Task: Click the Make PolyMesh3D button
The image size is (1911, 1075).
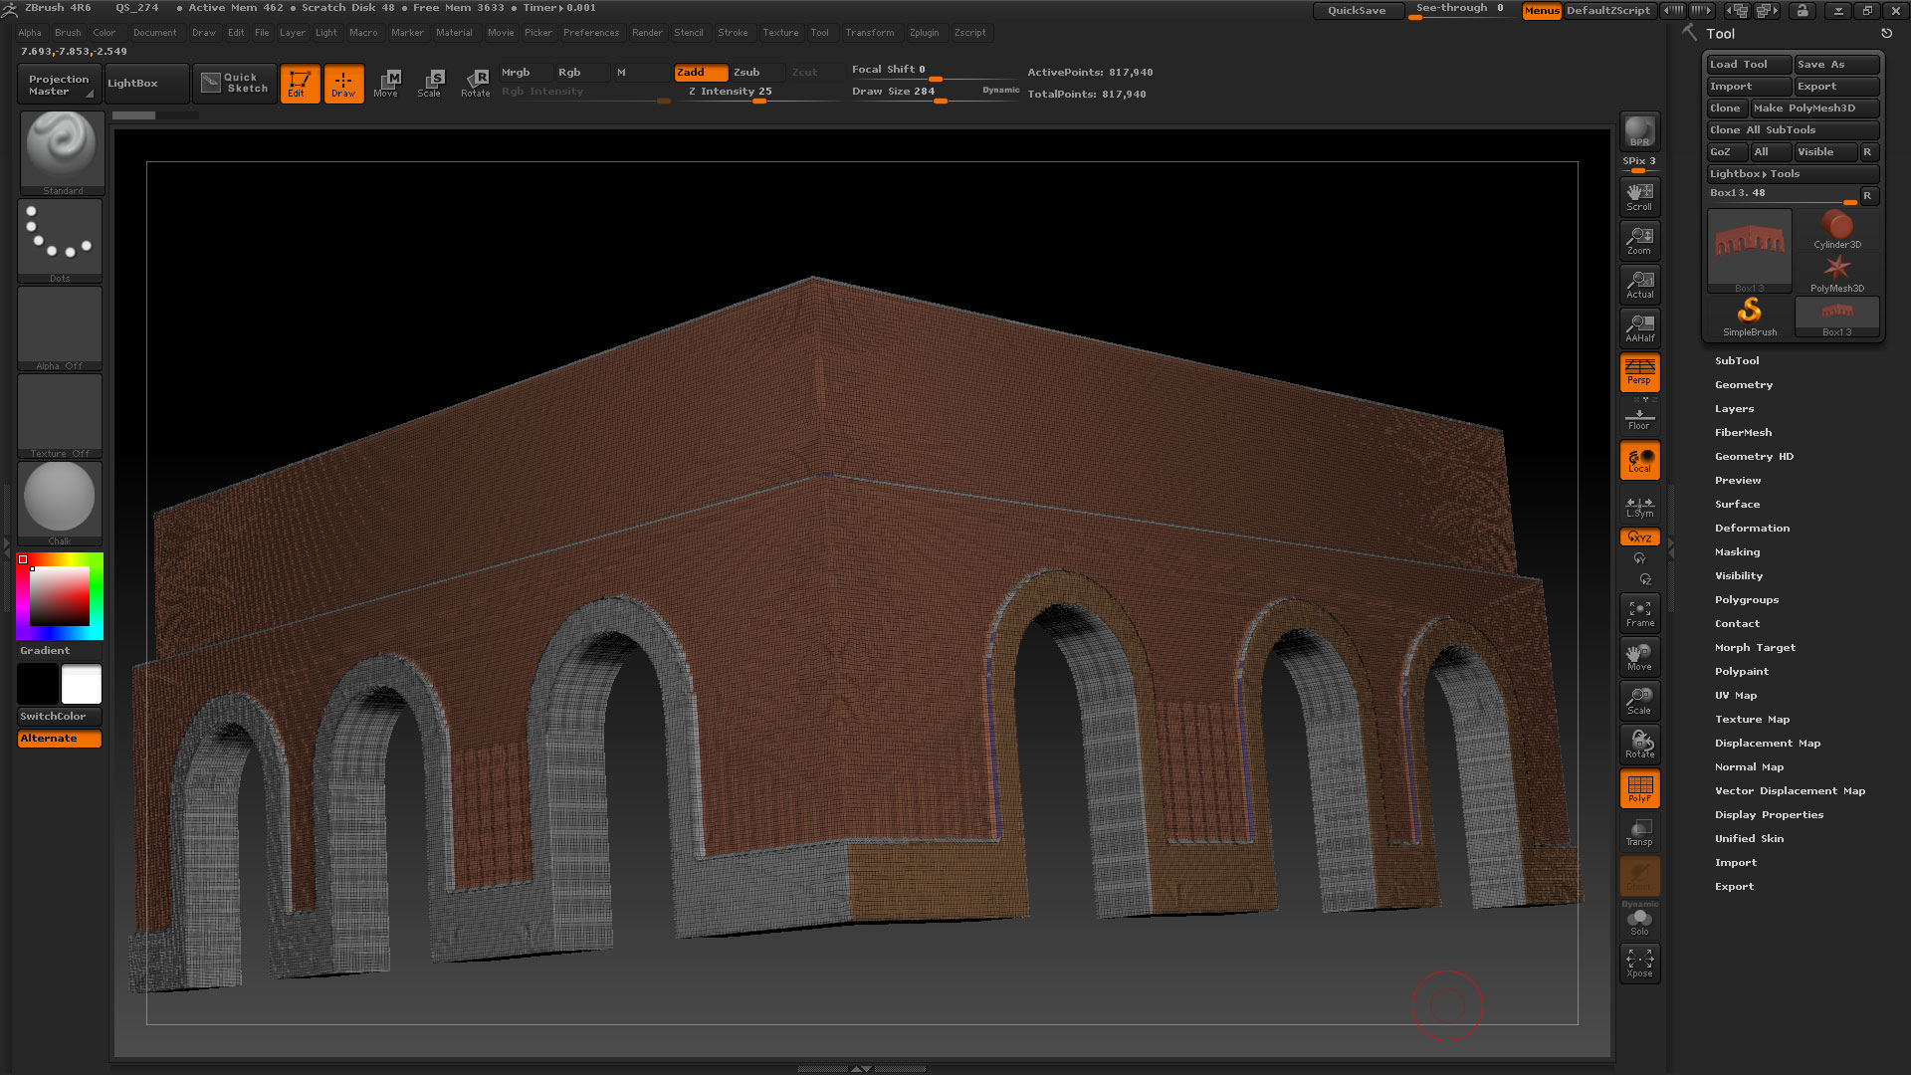Action: coord(1813,107)
